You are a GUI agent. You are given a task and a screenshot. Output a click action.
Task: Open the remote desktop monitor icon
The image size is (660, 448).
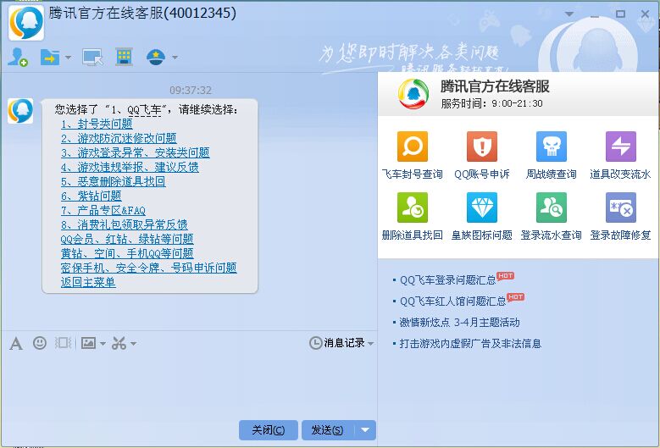click(92, 58)
